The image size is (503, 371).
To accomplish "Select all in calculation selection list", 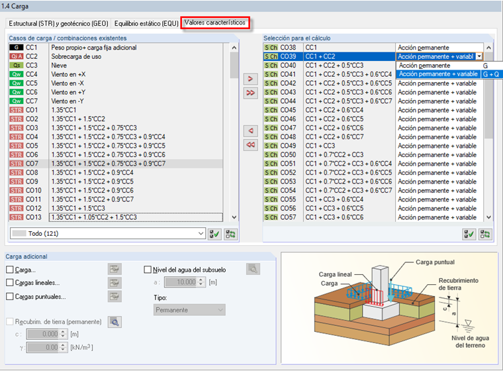I will [469, 234].
